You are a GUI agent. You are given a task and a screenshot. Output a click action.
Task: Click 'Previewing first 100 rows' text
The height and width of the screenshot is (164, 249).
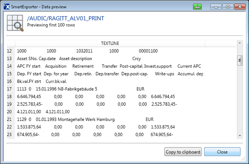[51, 25]
